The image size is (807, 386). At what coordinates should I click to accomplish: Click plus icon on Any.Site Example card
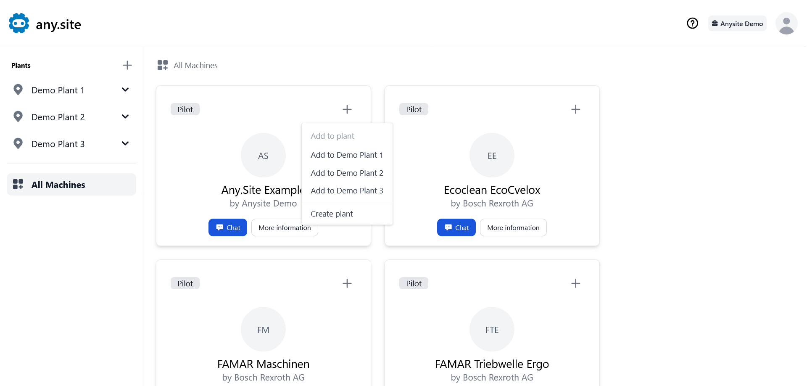347,109
